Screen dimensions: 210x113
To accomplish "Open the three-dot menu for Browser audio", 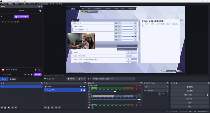I will coord(89,96).
